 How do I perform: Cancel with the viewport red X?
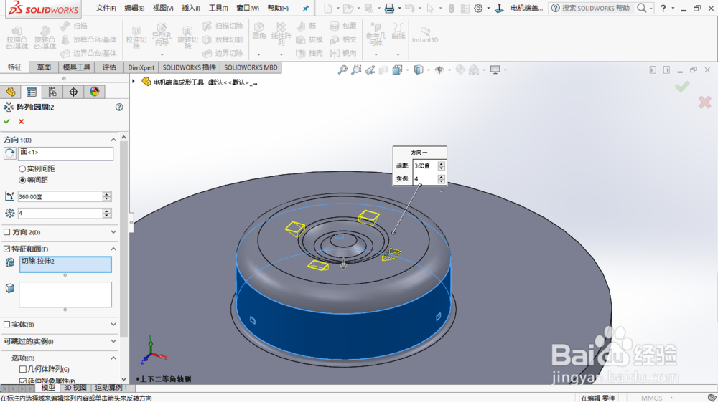(x=705, y=102)
